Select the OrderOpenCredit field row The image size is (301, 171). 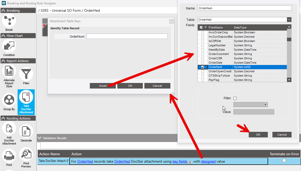pos(242,71)
